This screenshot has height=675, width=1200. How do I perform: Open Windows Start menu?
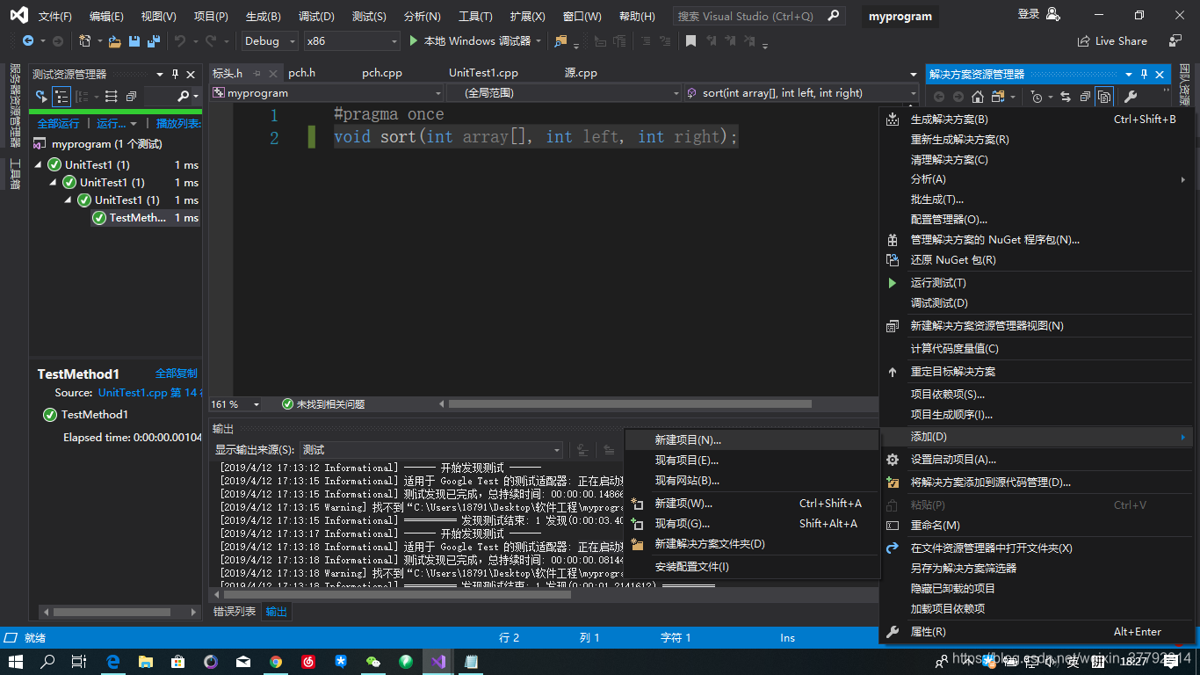tap(16, 662)
